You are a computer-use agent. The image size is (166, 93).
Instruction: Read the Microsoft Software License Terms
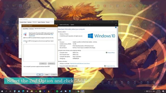coord(80,64)
